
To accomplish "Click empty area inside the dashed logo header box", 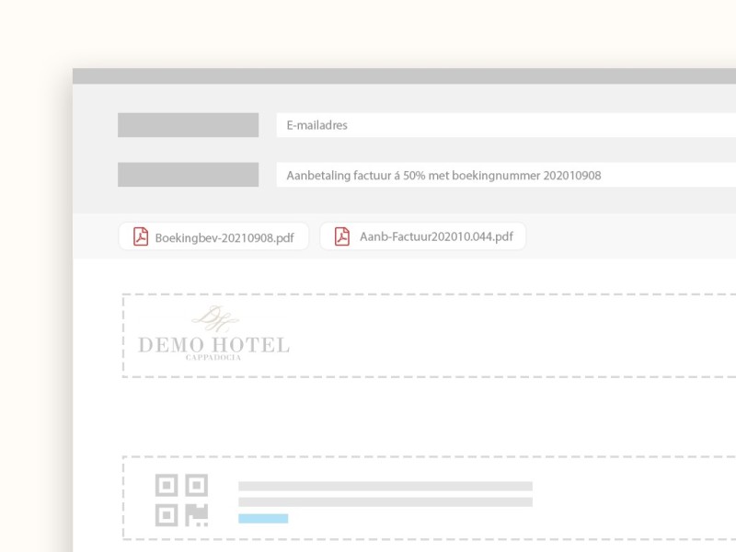I will [515, 336].
